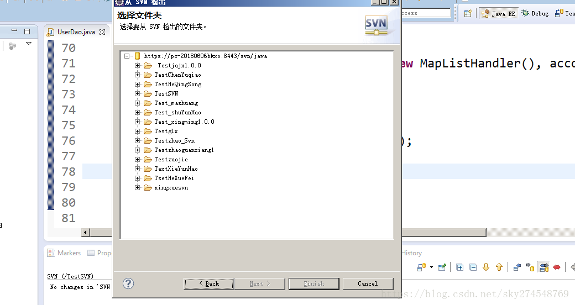Open the left view menu triangle
Image resolution: width=575 pixels, height=305 pixels.
[x=29, y=43]
